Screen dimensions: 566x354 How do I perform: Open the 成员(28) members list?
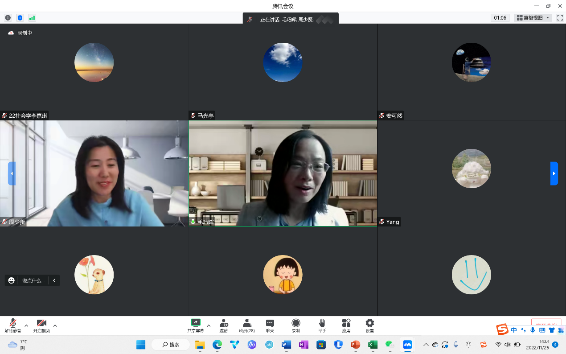pyautogui.click(x=246, y=325)
